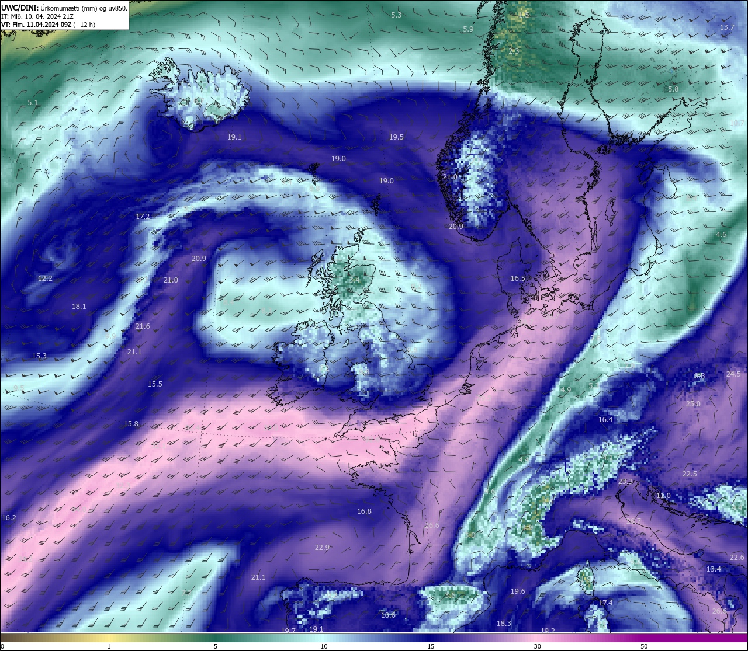This screenshot has width=748, height=651.
Task: Click the map value 13.4
Action: tap(714, 569)
